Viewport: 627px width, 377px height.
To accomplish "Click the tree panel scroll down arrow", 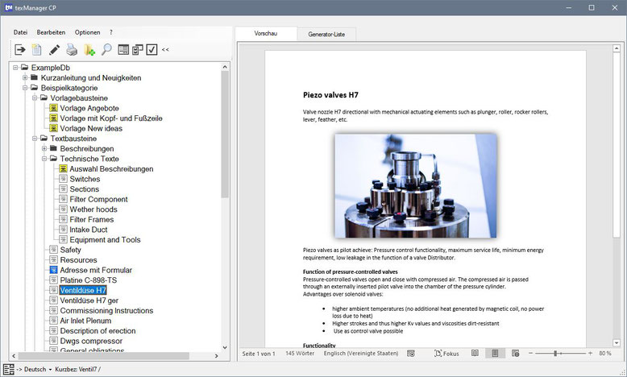I will point(225,347).
